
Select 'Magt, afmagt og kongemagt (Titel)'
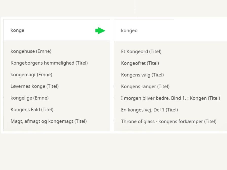[x=49, y=121]
